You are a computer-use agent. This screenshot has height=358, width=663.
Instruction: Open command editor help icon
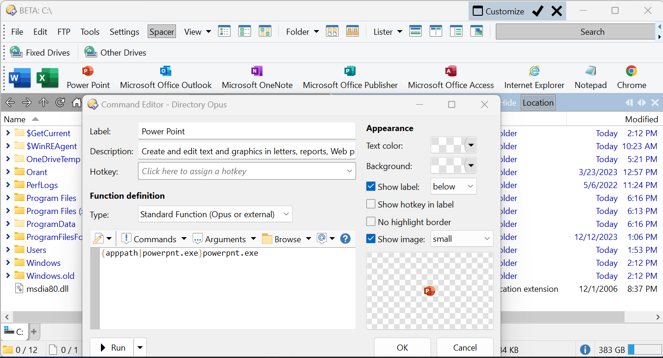tap(345, 239)
